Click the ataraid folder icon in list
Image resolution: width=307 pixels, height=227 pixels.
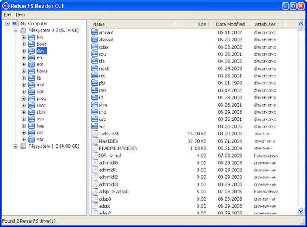point(95,40)
